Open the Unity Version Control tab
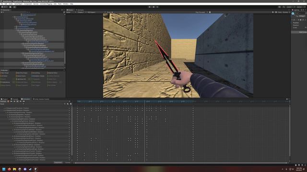 pos(41,99)
